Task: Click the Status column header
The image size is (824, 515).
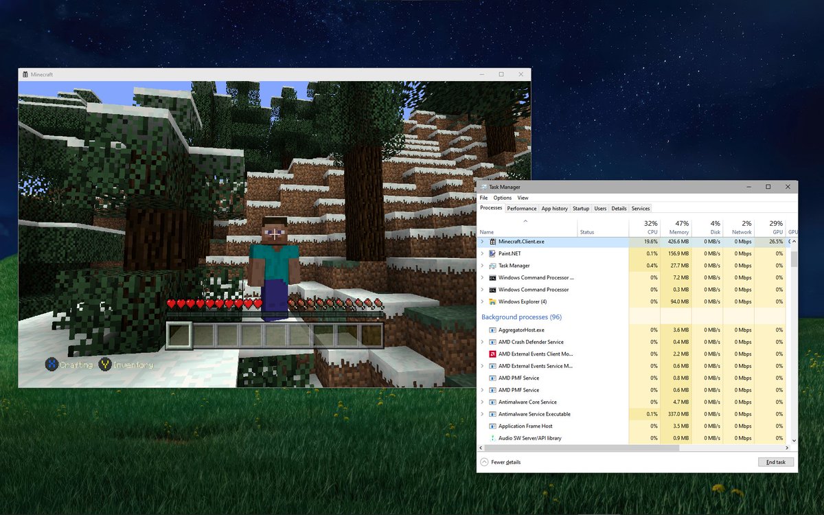Action: tap(603, 227)
